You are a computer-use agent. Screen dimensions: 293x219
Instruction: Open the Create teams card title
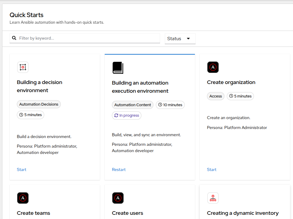pyautogui.click(x=33, y=213)
